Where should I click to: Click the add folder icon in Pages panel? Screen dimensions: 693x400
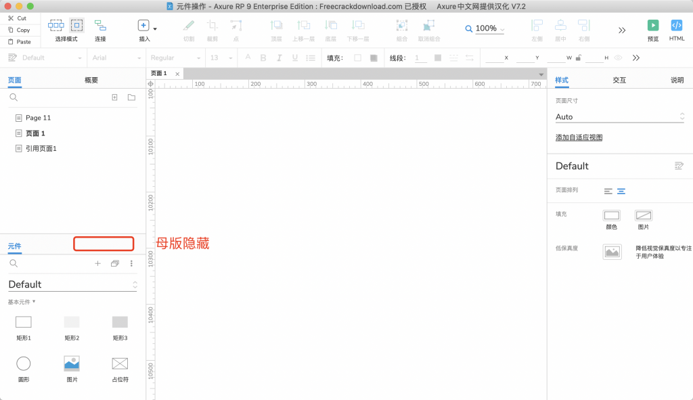point(131,97)
